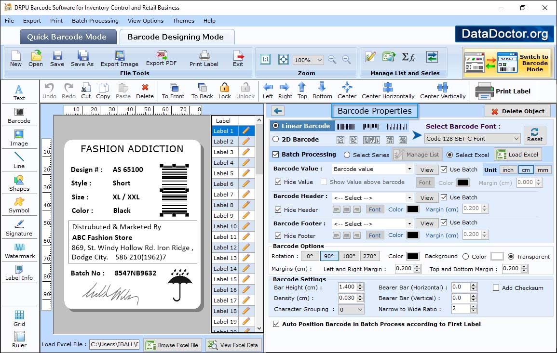Select the 2D Barcode radio option
The image size is (557, 353).
[x=276, y=139]
